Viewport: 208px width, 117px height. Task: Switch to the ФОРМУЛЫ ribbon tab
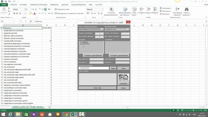pos(54,5)
